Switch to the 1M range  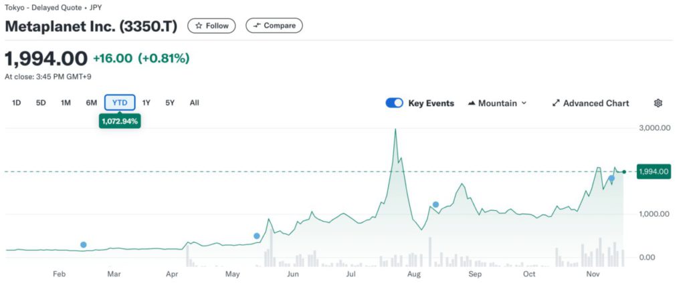pos(66,103)
